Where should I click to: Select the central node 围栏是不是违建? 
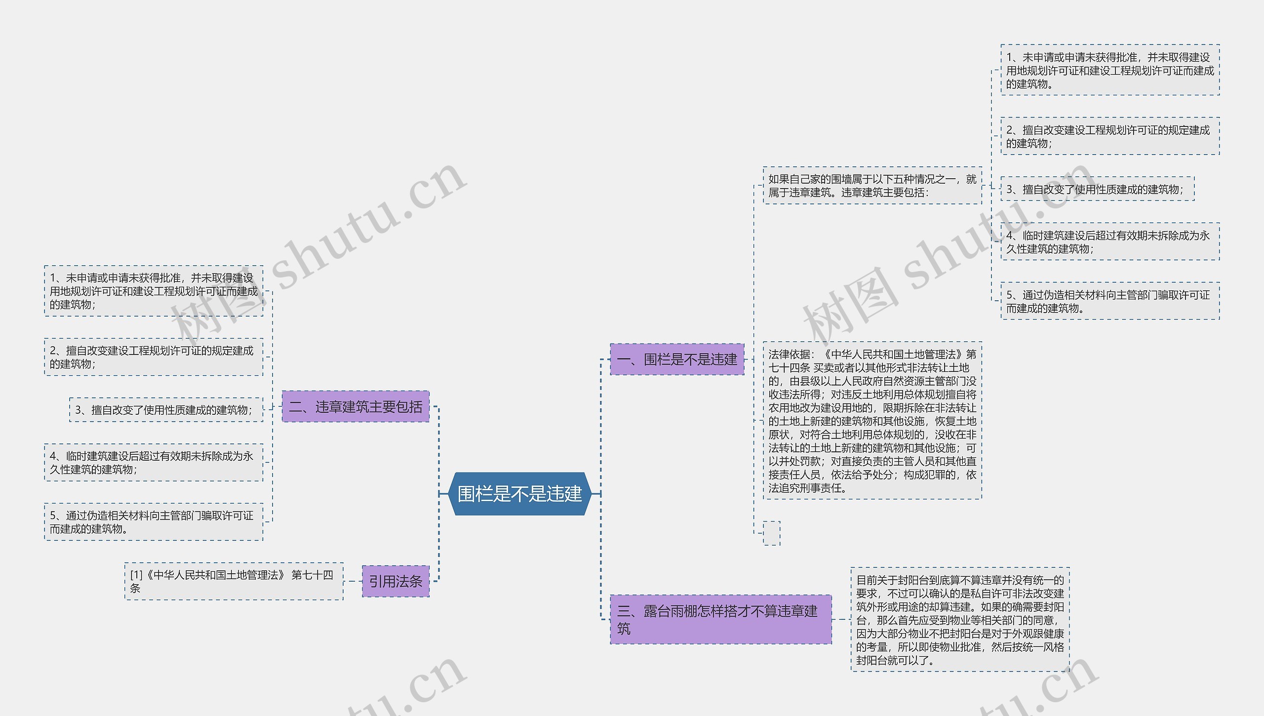coord(519,493)
